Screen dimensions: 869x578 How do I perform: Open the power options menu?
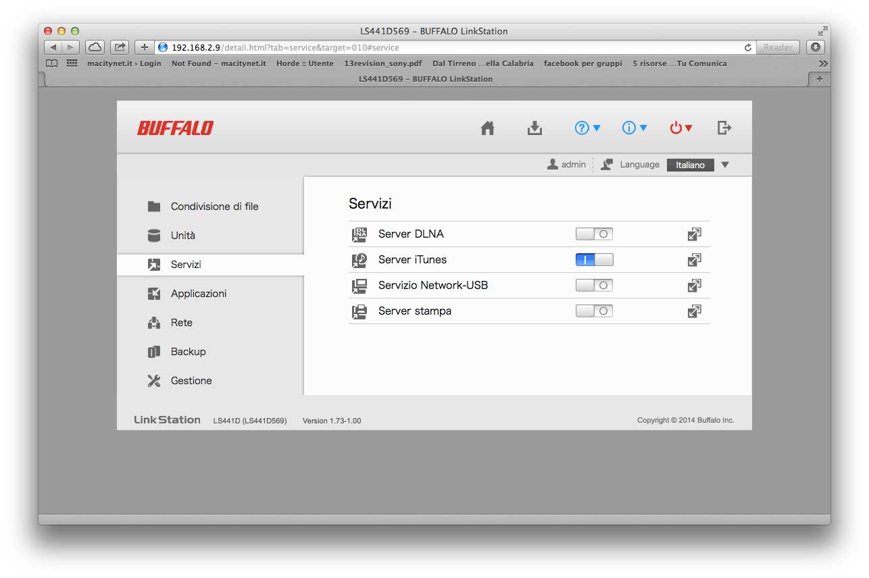[x=681, y=128]
